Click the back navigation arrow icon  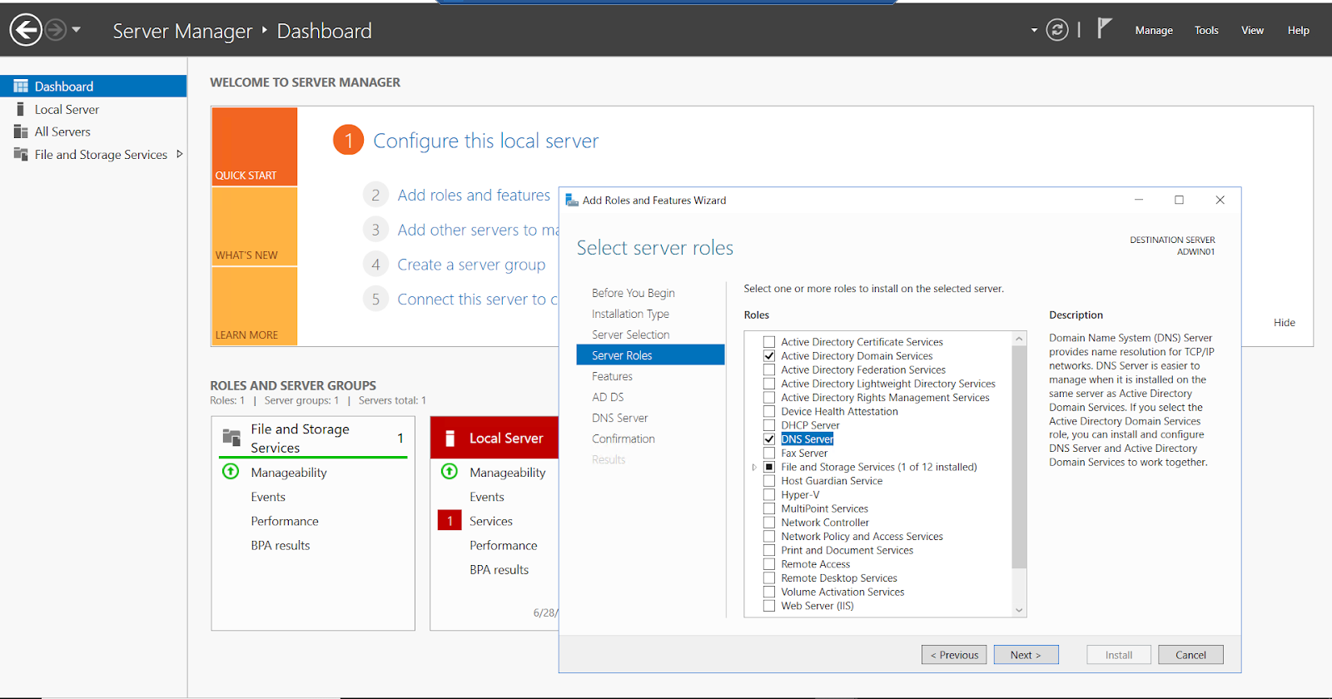[x=26, y=30]
